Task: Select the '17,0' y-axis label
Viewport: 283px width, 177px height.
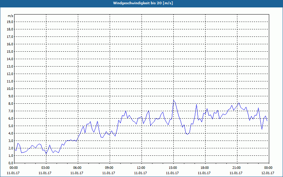Action: click(10, 37)
